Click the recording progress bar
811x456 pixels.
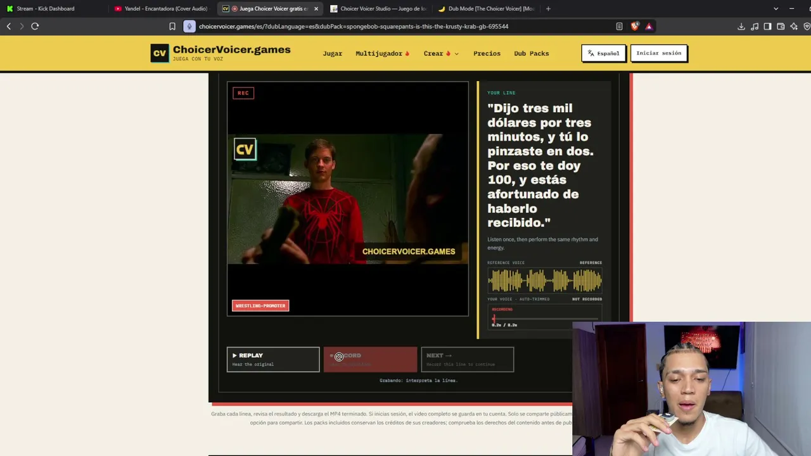(x=545, y=319)
